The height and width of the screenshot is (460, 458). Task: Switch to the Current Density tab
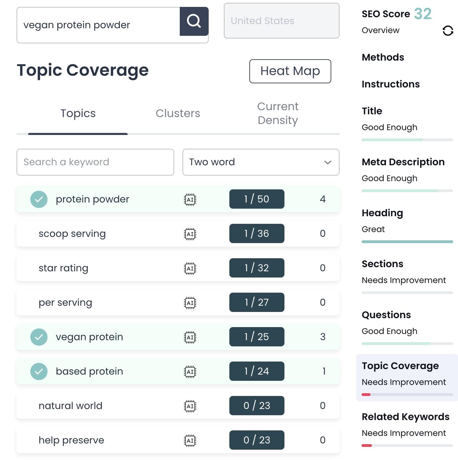(x=278, y=113)
